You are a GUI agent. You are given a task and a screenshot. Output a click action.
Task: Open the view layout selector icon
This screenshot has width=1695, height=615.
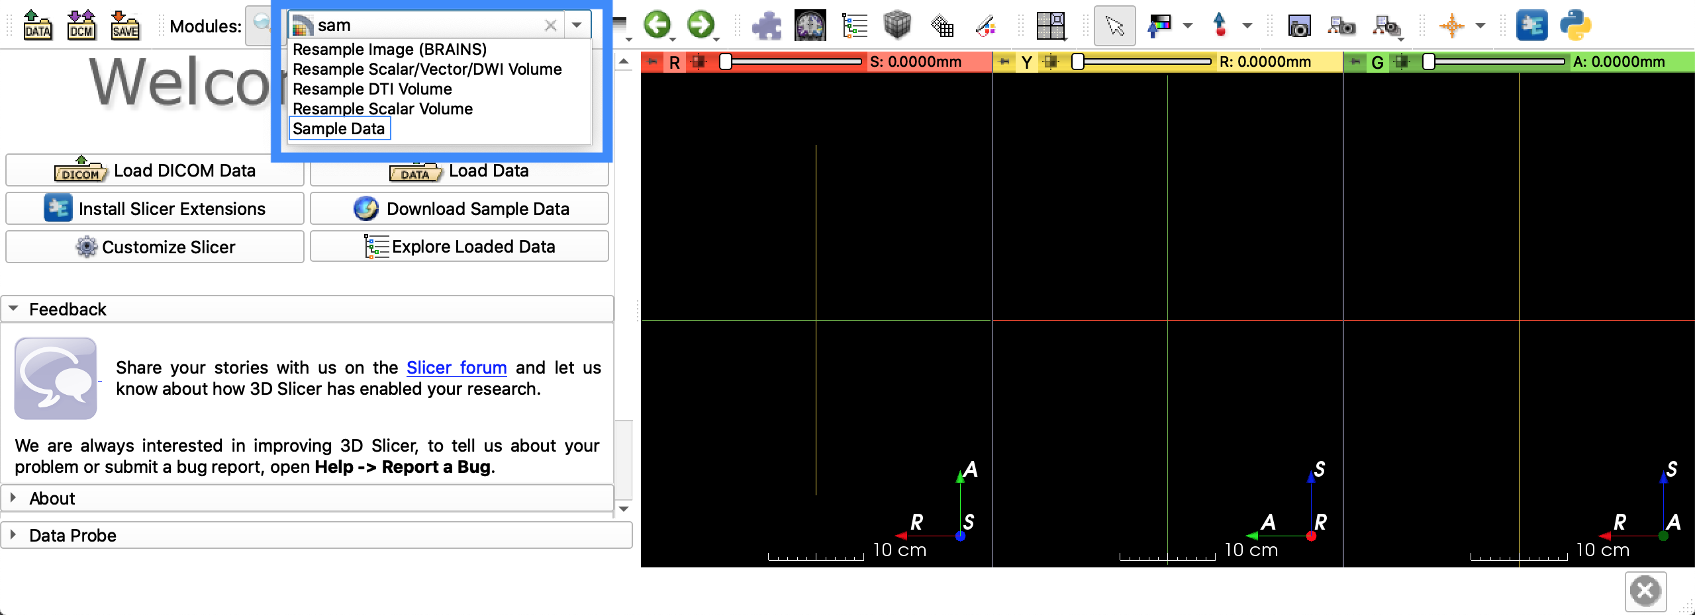pyautogui.click(x=1051, y=26)
